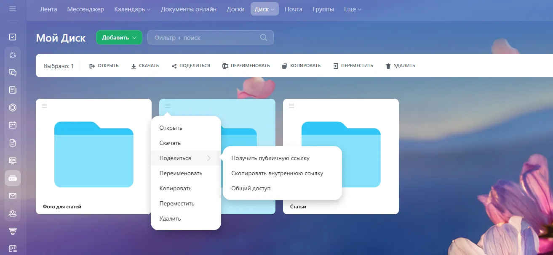The image size is (553, 255).
Task: Click the magnifier search icon in filter
Action: 264,37
